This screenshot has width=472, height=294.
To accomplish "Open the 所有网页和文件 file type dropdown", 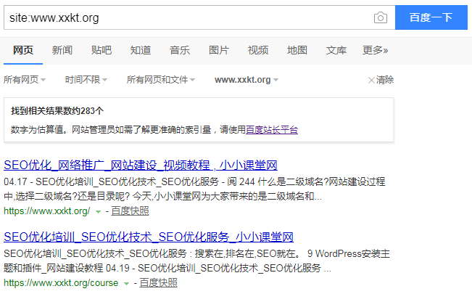I will (161, 80).
